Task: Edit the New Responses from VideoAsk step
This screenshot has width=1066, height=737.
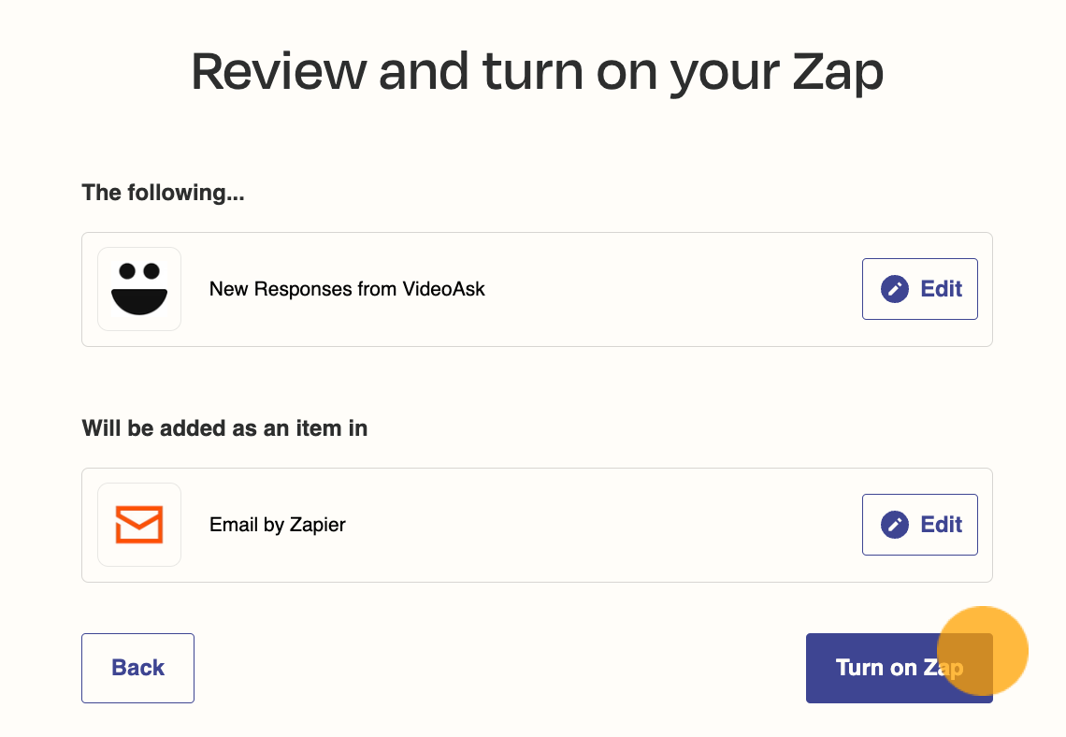Action: [920, 289]
